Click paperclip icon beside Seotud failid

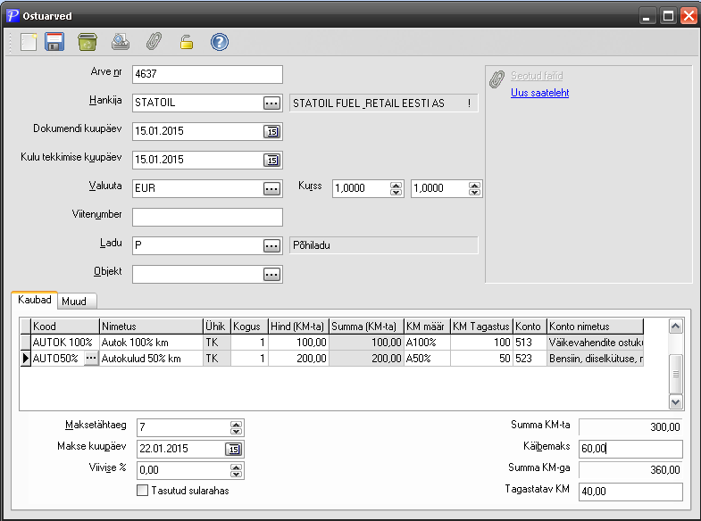coord(497,79)
